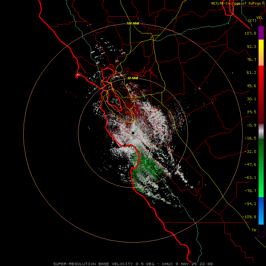Click the -109.8 scale value
266x266 pixels.
(249, 217)
